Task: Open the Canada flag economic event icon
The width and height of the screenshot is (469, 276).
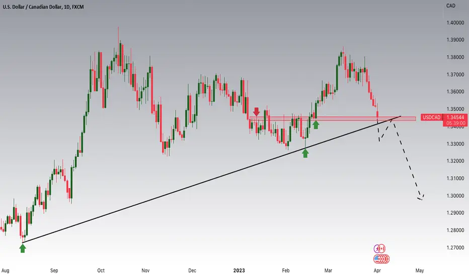Action: [x=381, y=248]
